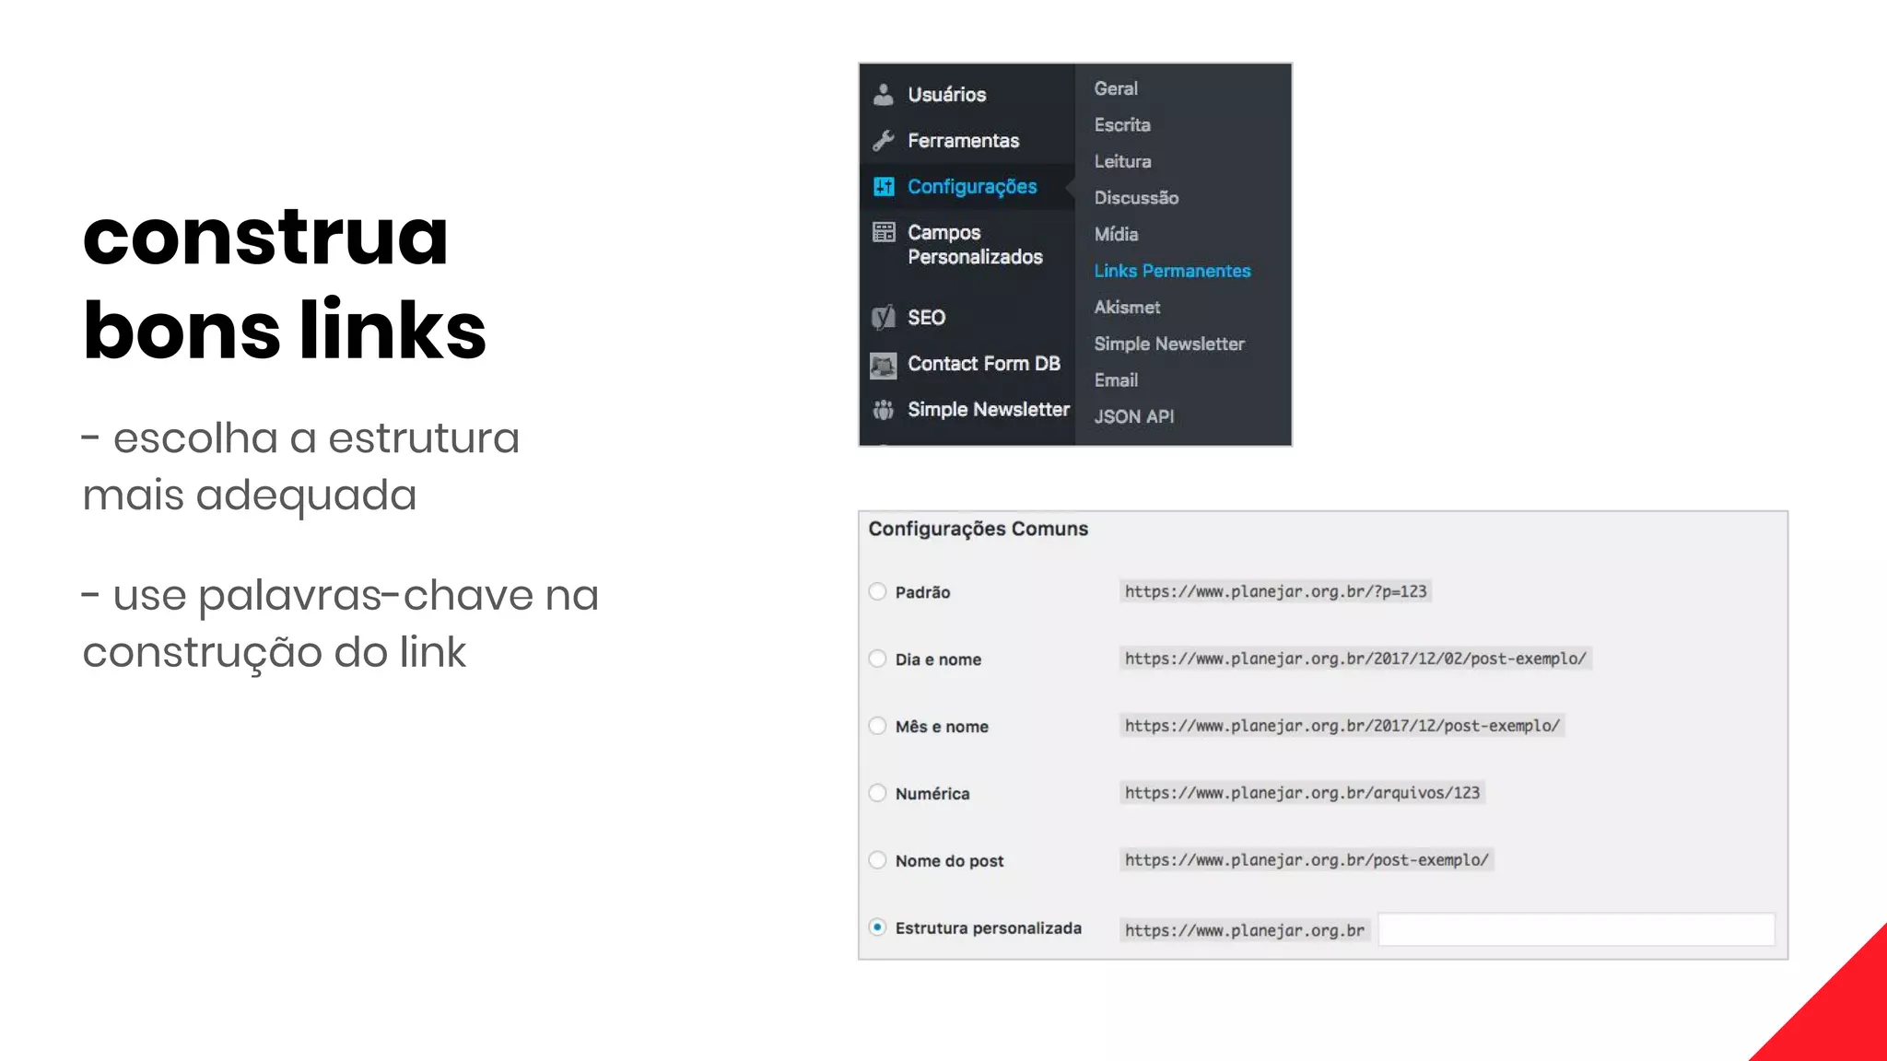Click the 2017/12/post-exemplo example URL
Viewport: 1887px width, 1061px height.
point(1342,726)
